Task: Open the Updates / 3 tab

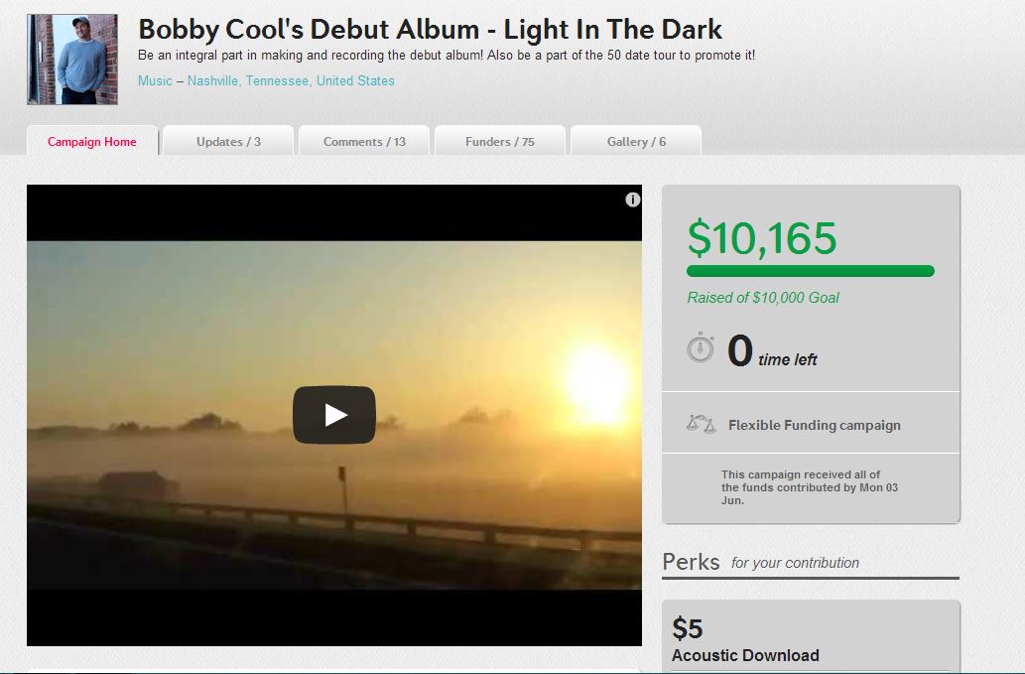Action: click(228, 141)
